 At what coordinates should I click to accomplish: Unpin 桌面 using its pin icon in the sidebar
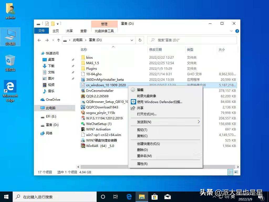point(73,59)
